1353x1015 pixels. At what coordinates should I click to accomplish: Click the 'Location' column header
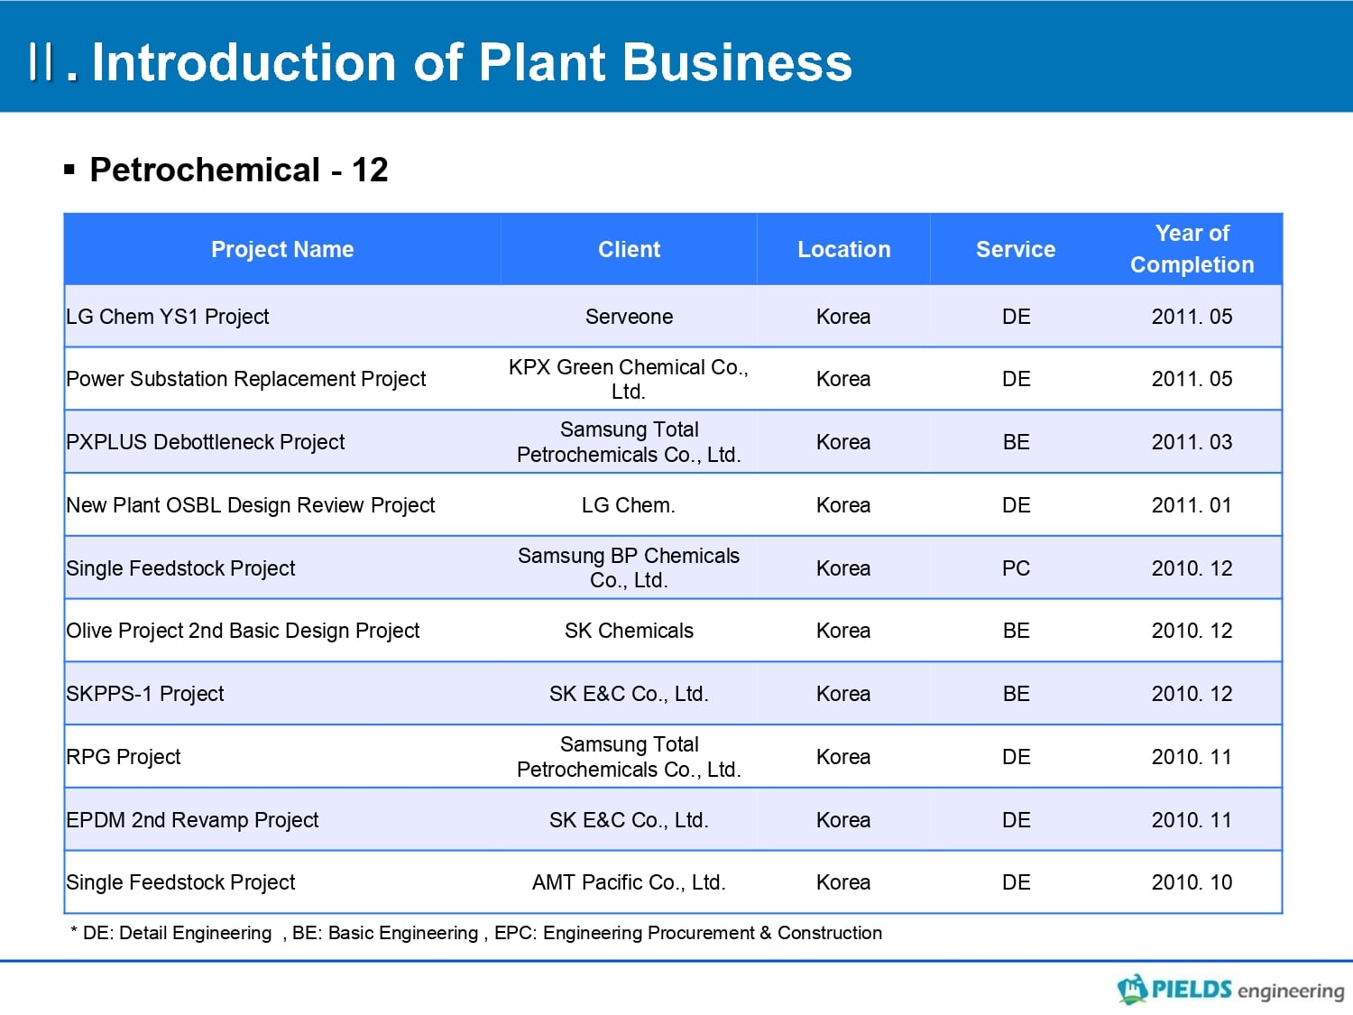843,249
